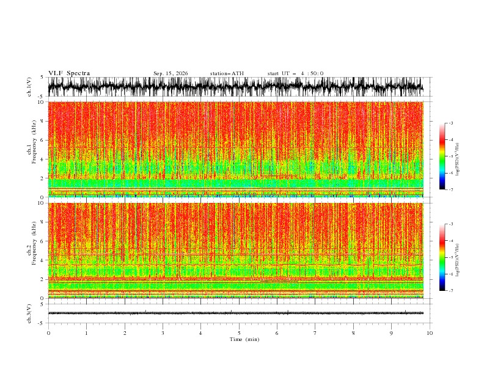Click the 5 minute tick label
The height and width of the screenshot is (374, 484).
pos(239,333)
